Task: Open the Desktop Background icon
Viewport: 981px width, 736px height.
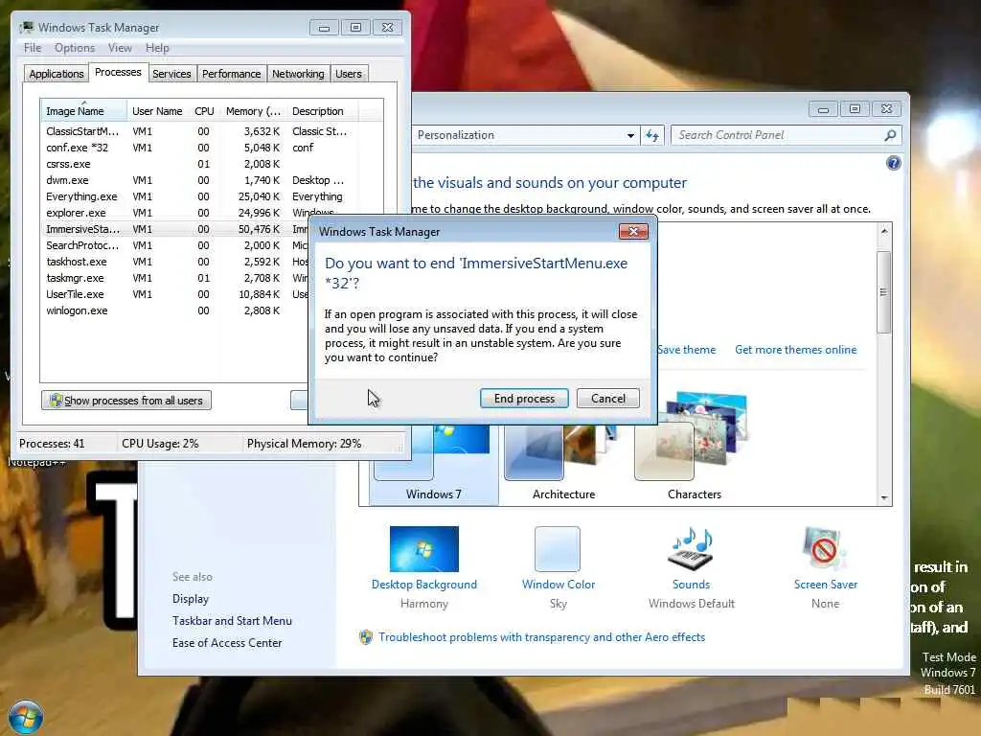Action: pyautogui.click(x=423, y=549)
